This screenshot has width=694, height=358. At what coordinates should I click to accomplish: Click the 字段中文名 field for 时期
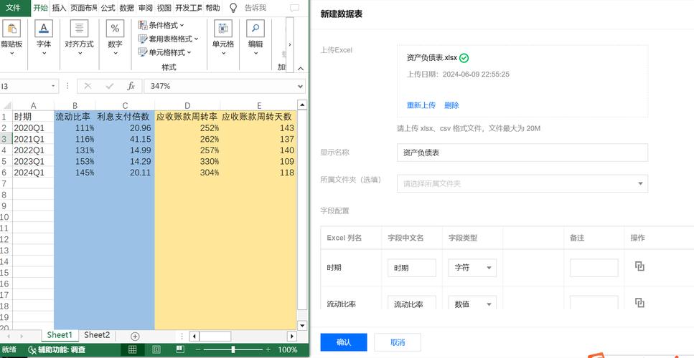pos(412,268)
